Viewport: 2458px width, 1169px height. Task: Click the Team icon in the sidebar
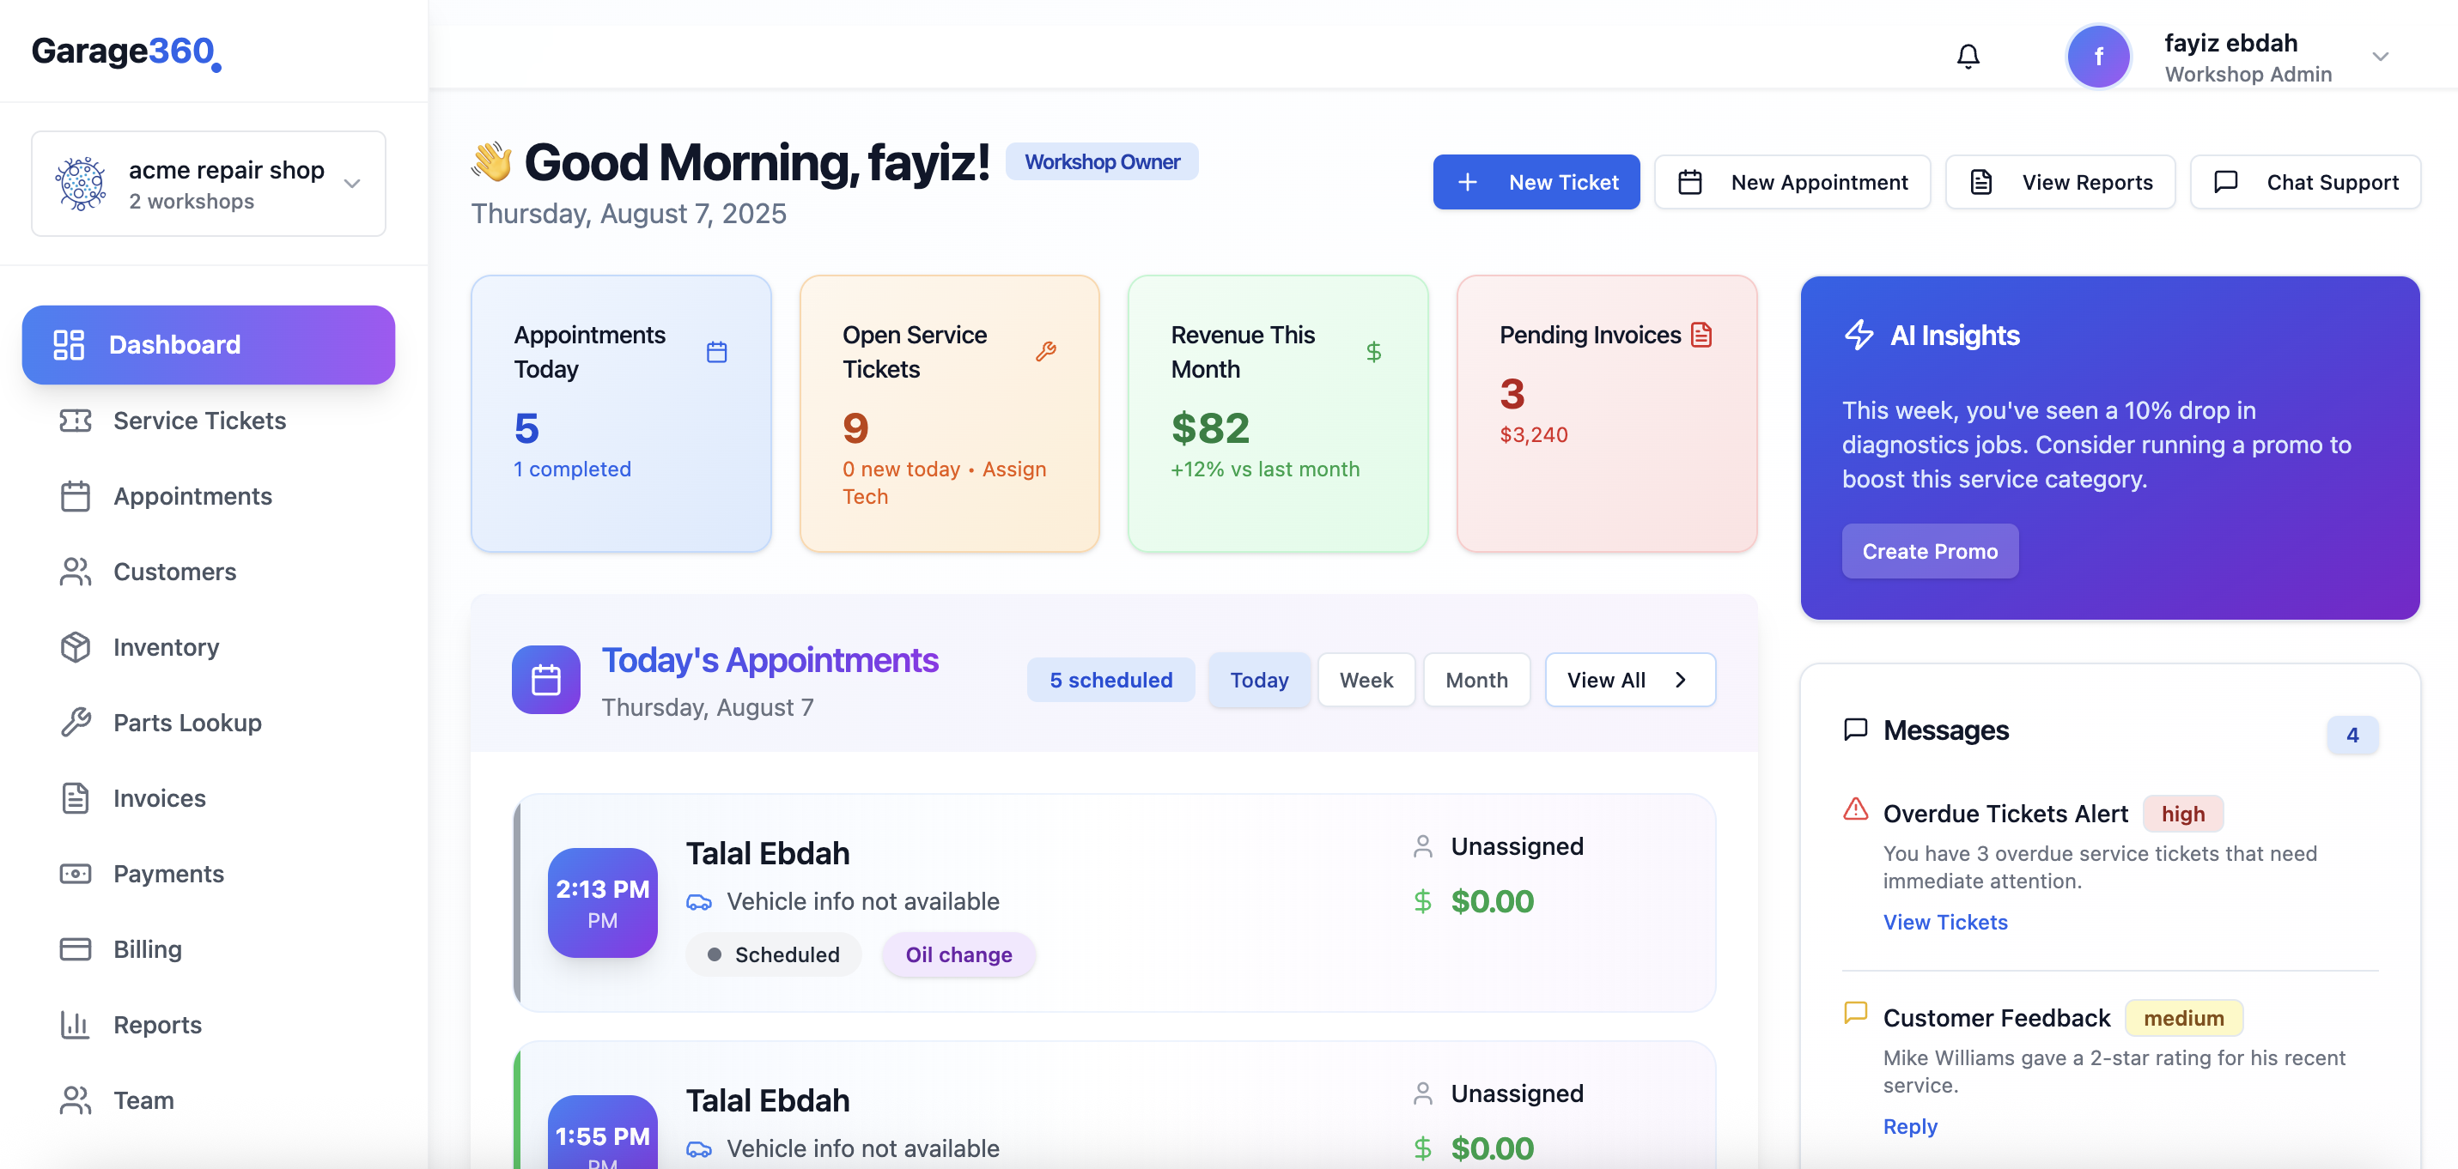pyautogui.click(x=76, y=1099)
